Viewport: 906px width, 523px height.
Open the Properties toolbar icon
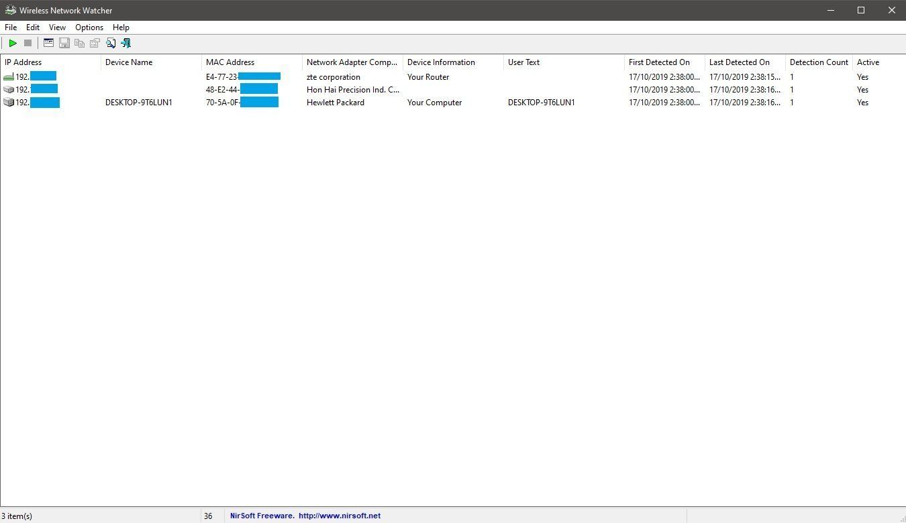tap(95, 43)
